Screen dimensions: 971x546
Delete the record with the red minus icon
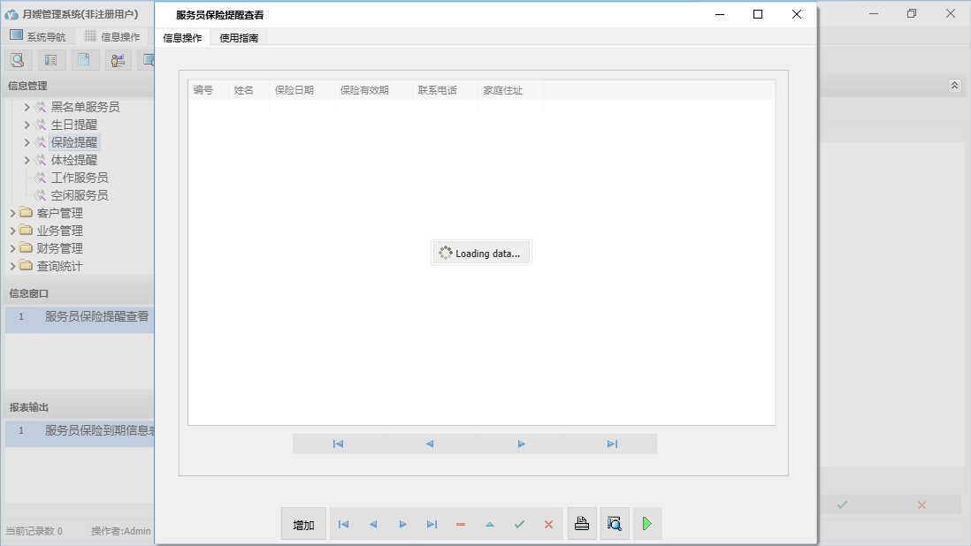(460, 523)
